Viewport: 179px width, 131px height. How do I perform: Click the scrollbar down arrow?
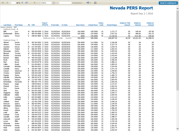point(178,129)
